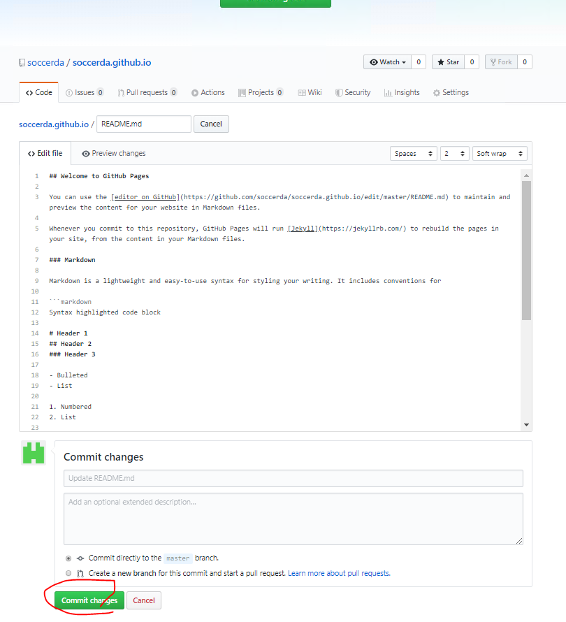Click the Projects tab board icon

[x=242, y=93]
